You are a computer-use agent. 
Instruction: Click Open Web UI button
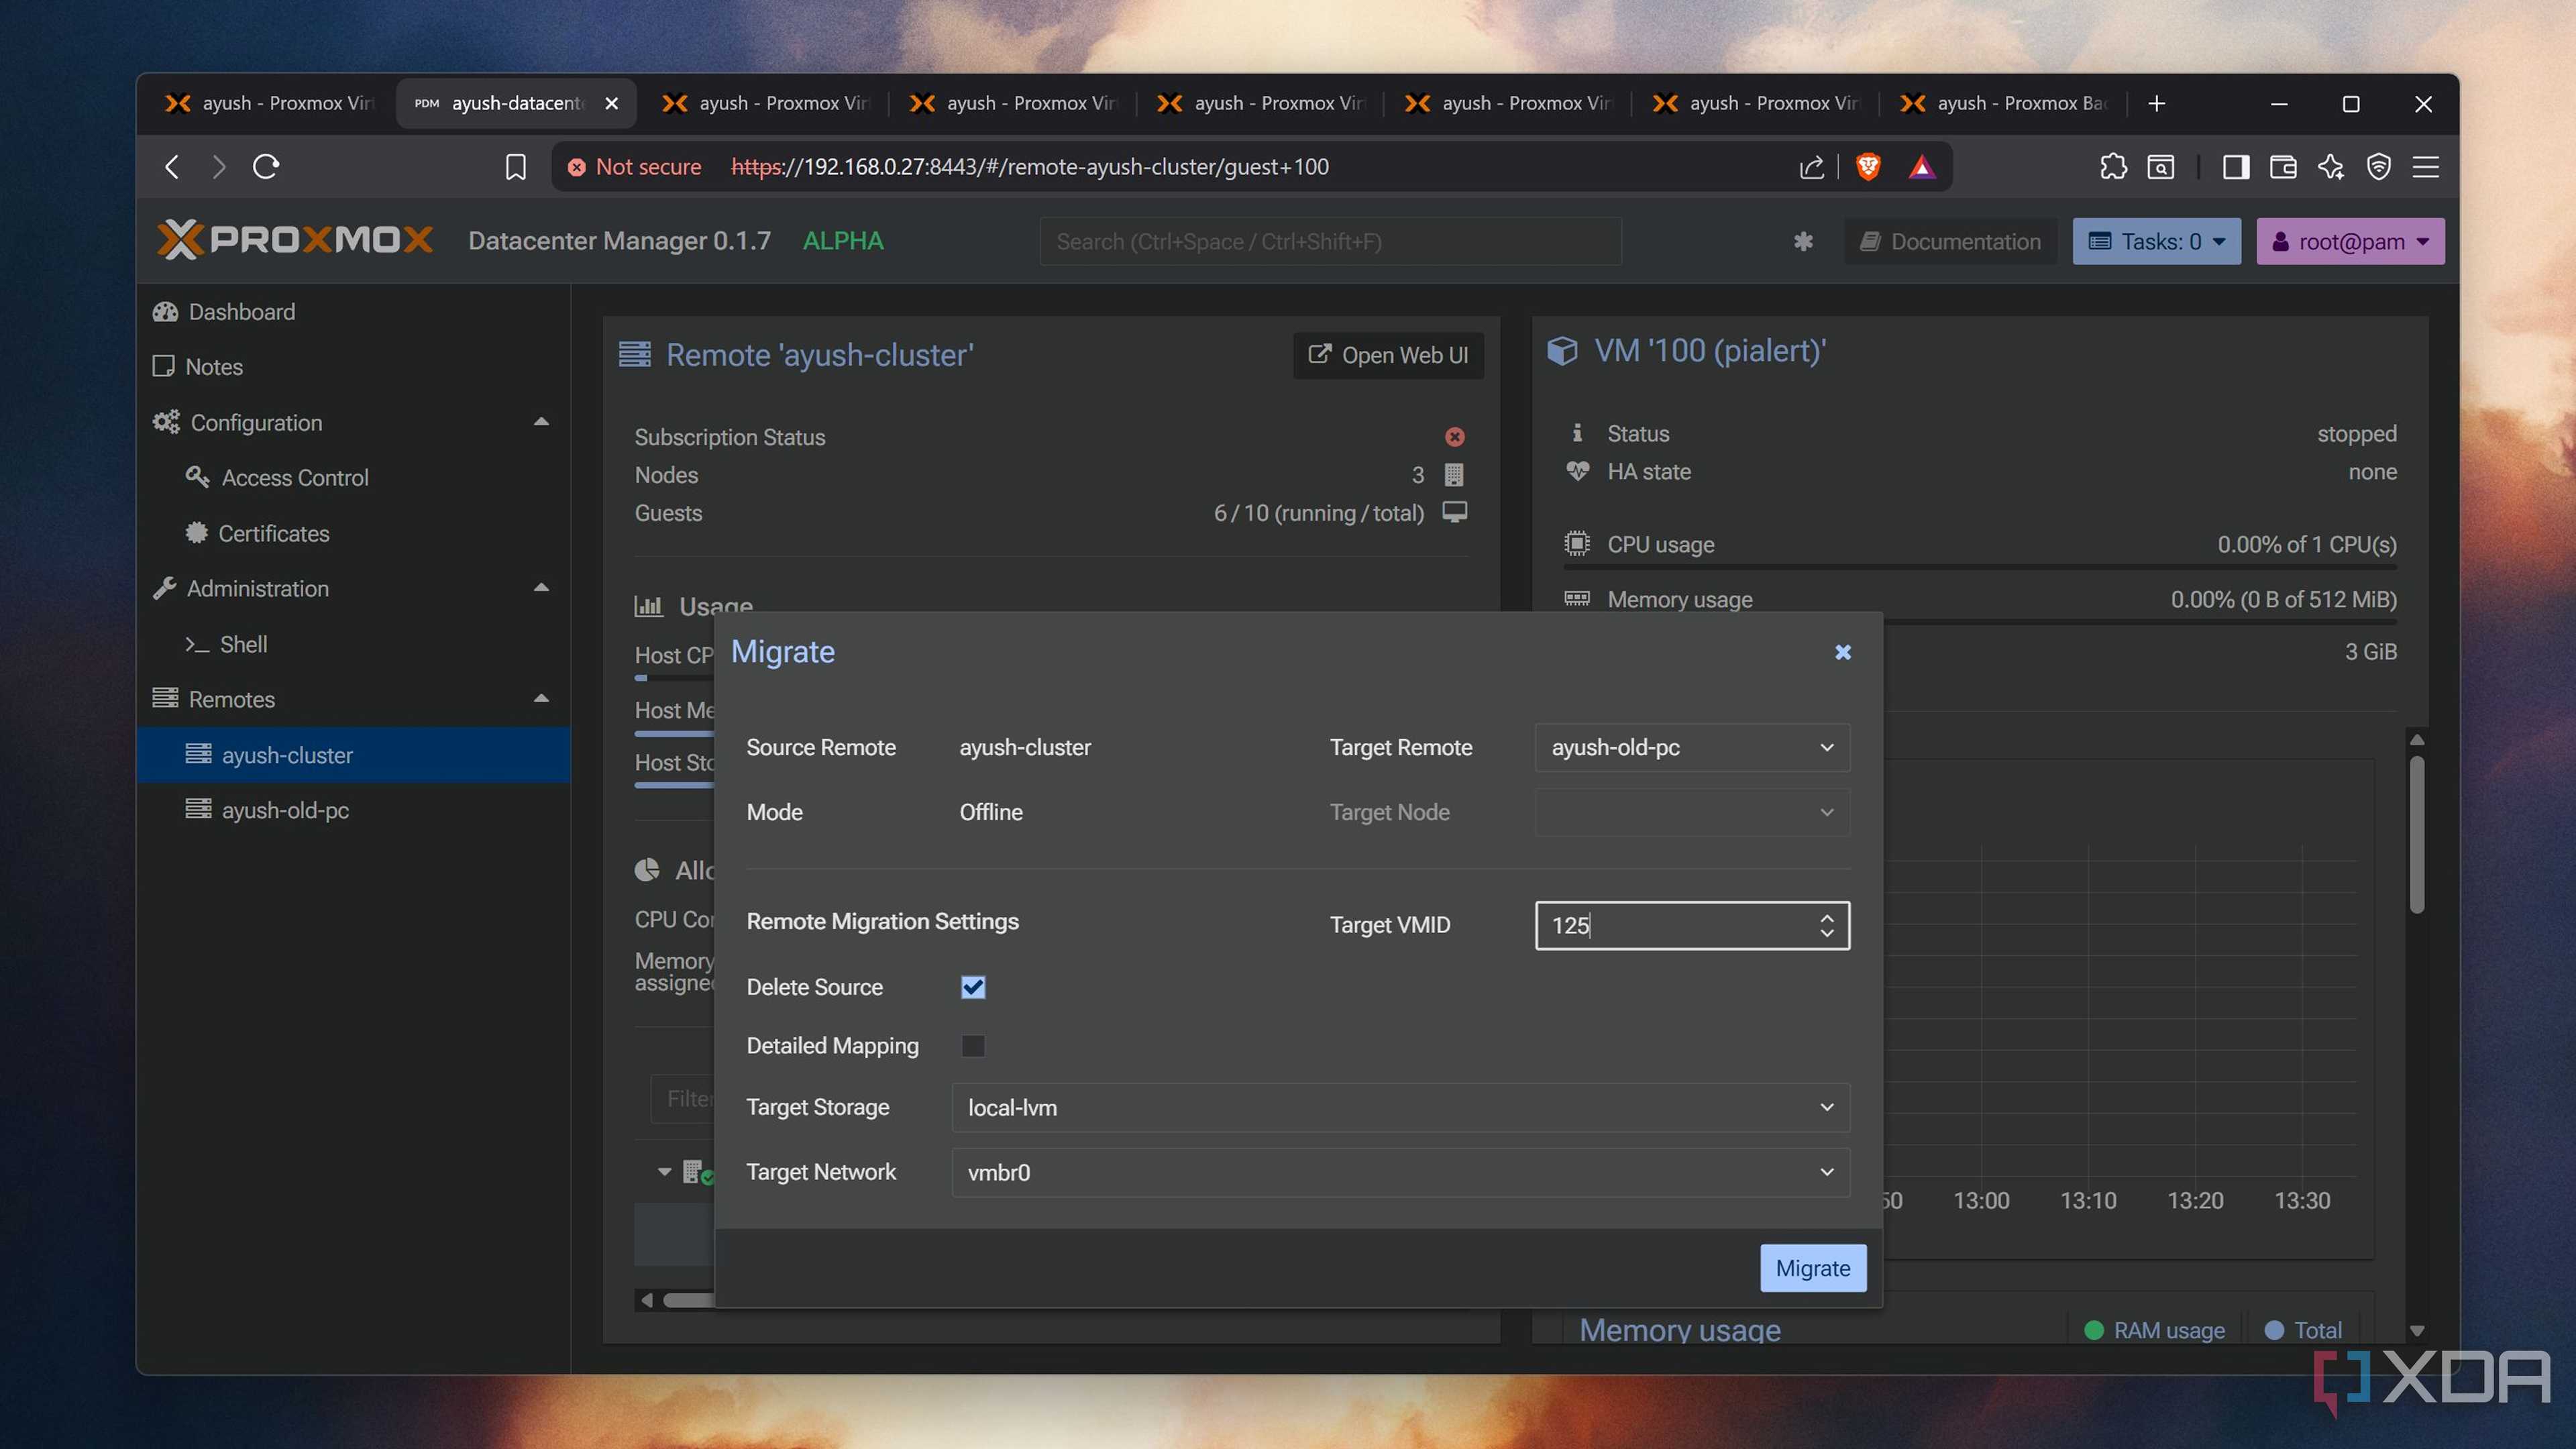[1388, 355]
